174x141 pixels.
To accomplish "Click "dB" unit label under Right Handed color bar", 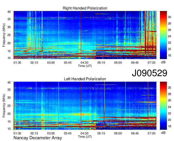I will [x=163, y=62].
